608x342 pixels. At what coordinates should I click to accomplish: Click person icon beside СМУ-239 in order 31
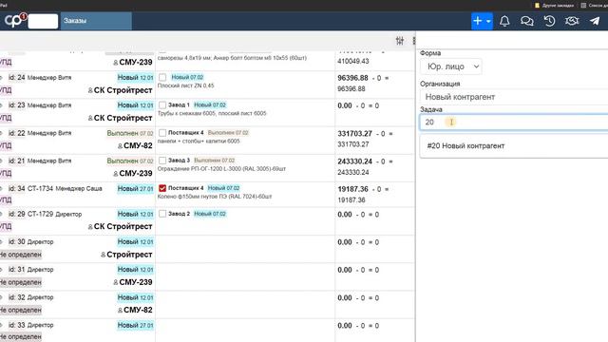point(116,283)
